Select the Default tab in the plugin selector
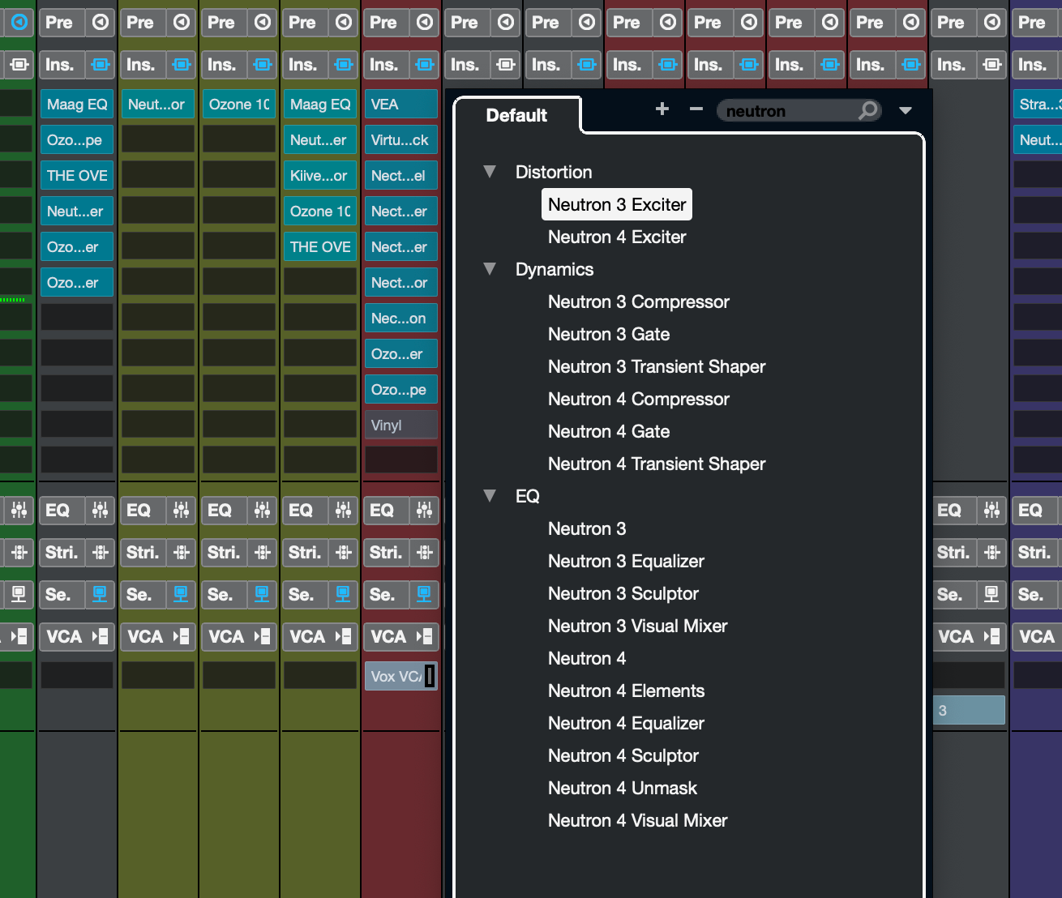Image resolution: width=1062 pixels, height=898 pixels. 517,115
